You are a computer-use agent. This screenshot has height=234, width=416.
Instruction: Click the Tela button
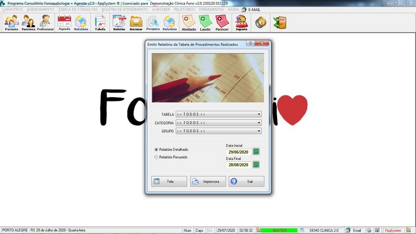169,181
